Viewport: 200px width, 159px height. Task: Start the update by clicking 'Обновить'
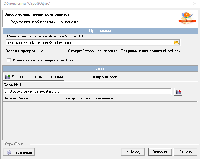click(160, 152)
